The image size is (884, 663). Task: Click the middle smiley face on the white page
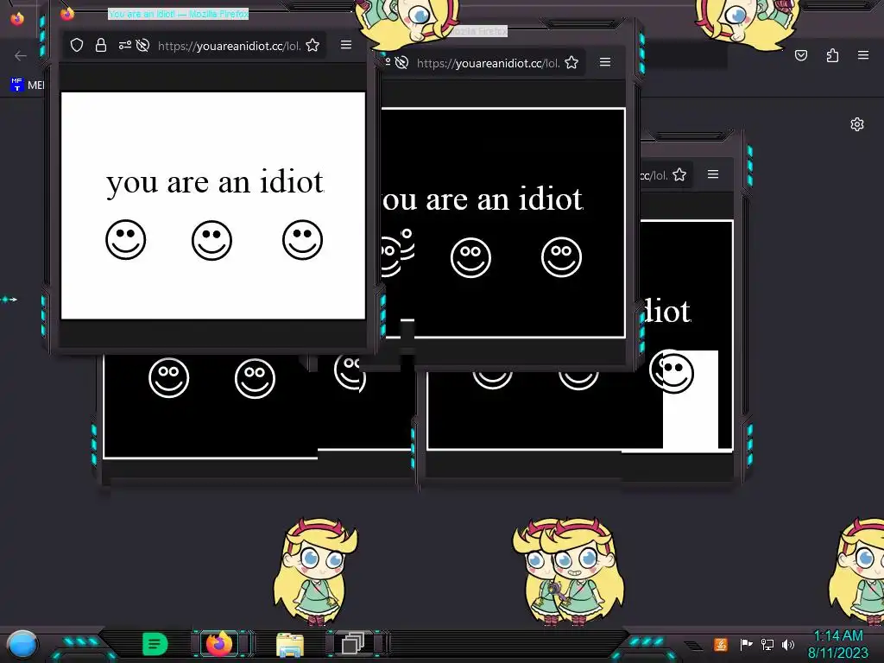tap(212, 240)
